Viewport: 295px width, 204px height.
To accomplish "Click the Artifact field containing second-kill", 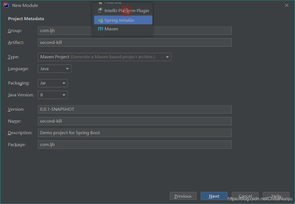I will [x=135, y=42].
